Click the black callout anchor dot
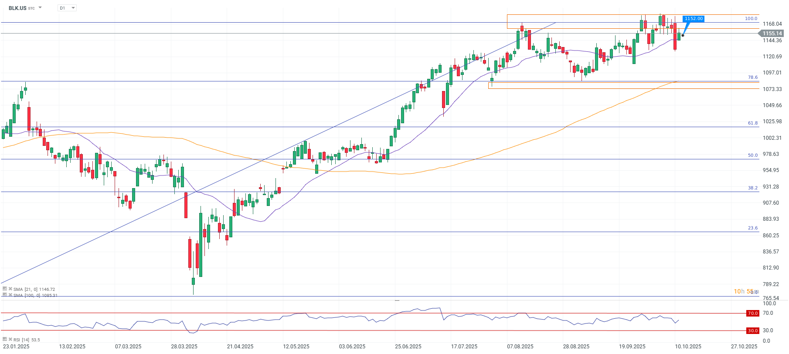 (x=683, y=35)
